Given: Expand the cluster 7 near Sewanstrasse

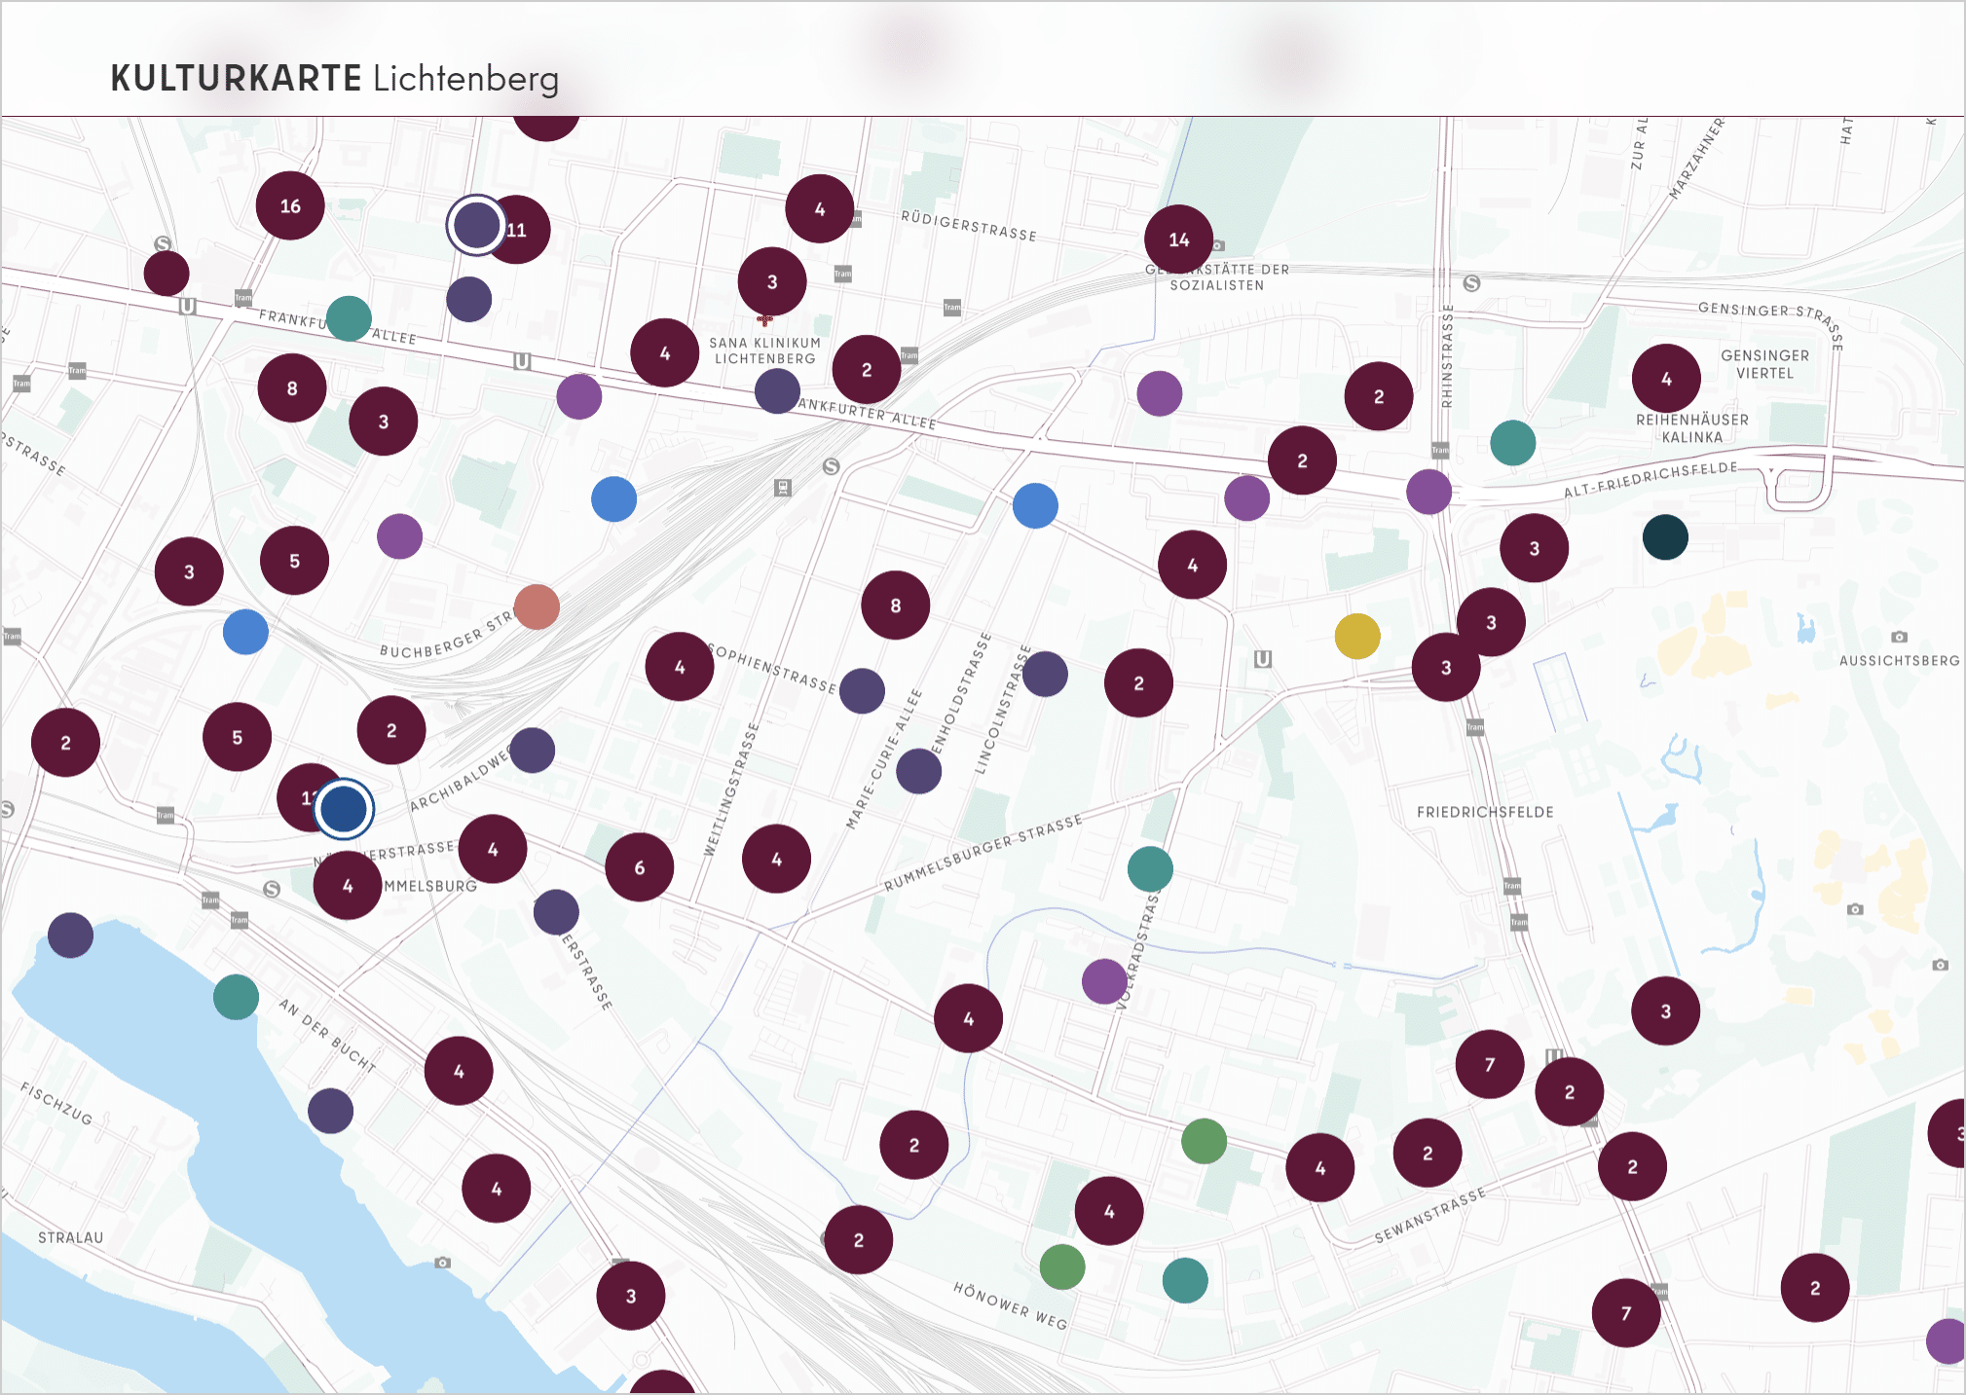Looking at the screenshot, I should point(1489,1064).
